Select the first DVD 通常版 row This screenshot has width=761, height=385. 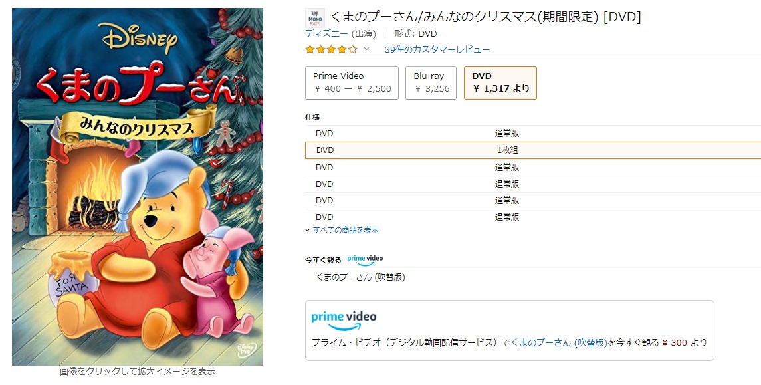(532, 134)
